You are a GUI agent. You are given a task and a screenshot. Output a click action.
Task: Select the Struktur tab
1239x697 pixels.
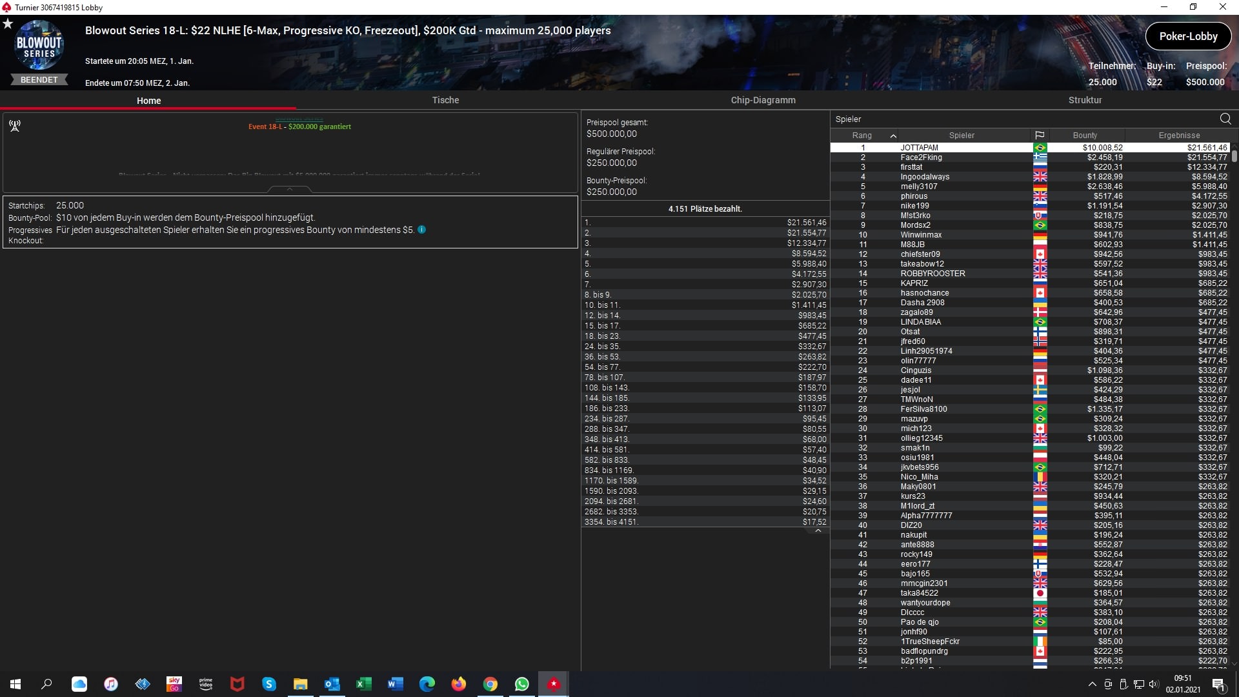click(1085, 100)
